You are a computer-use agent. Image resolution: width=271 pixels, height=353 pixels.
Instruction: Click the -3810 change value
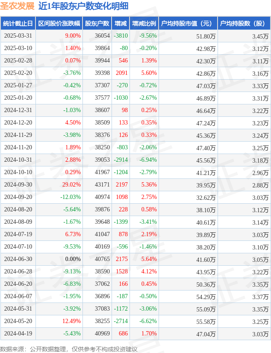[121, 36]
